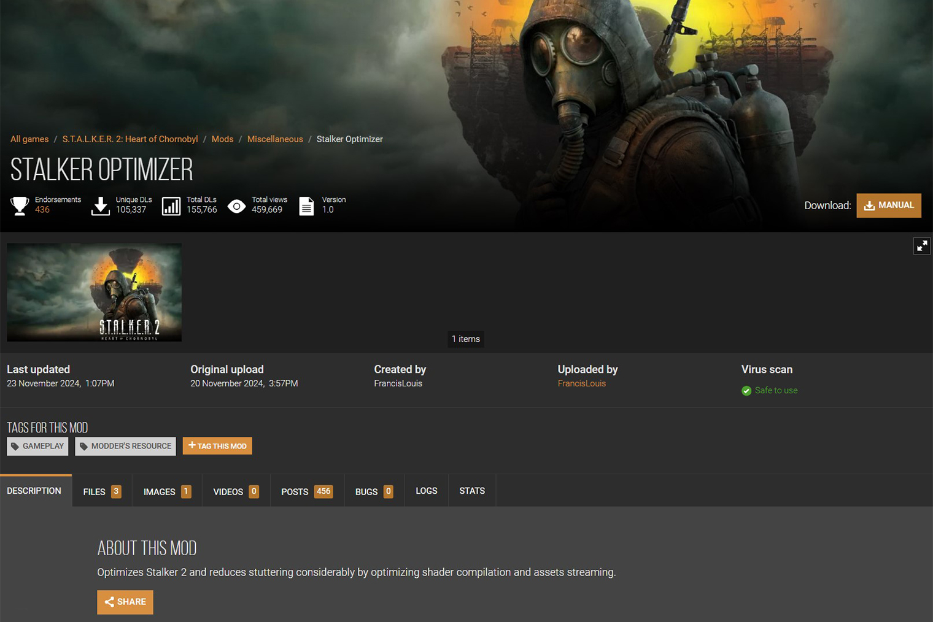The height and width of the screenshot is (622, 933).
Task: Click the endorsements trophy icon
Action: pos(20,205)
